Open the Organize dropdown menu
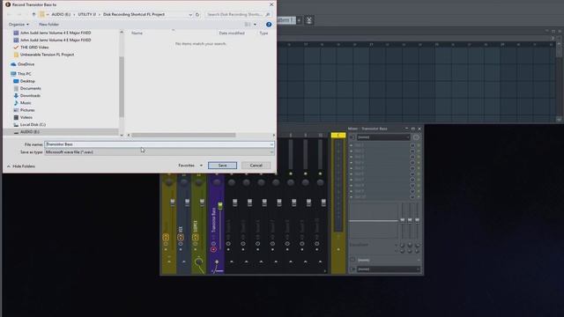Viewport: 564px width, 317px height. (x=19, y=25)
